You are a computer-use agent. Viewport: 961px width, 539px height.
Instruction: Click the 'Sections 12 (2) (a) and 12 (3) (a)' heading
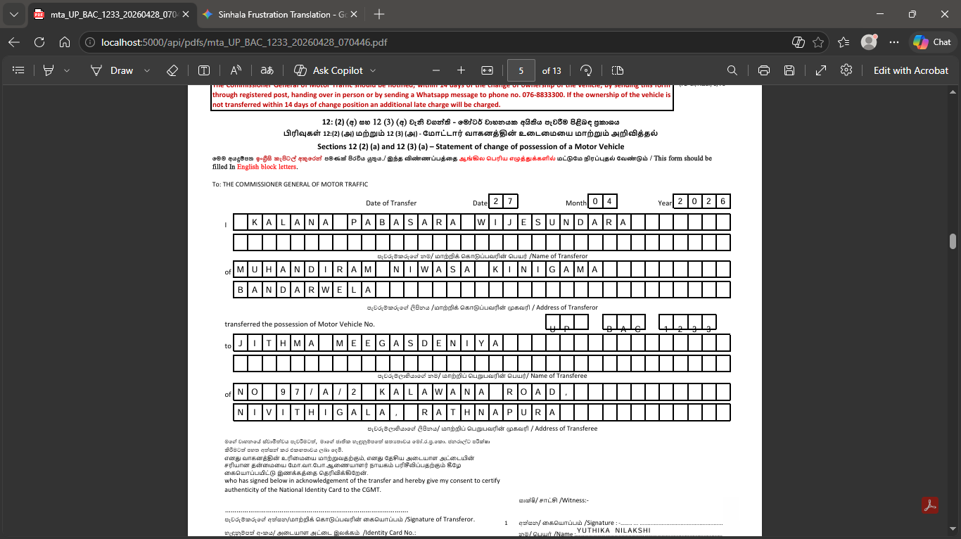coord(471,146)
